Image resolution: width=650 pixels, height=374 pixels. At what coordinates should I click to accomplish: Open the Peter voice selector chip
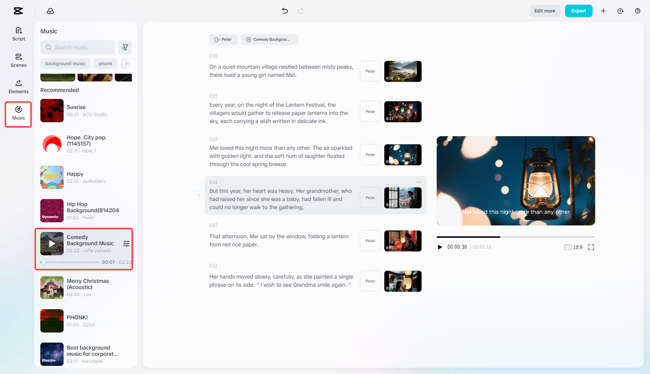click(223, 39)
